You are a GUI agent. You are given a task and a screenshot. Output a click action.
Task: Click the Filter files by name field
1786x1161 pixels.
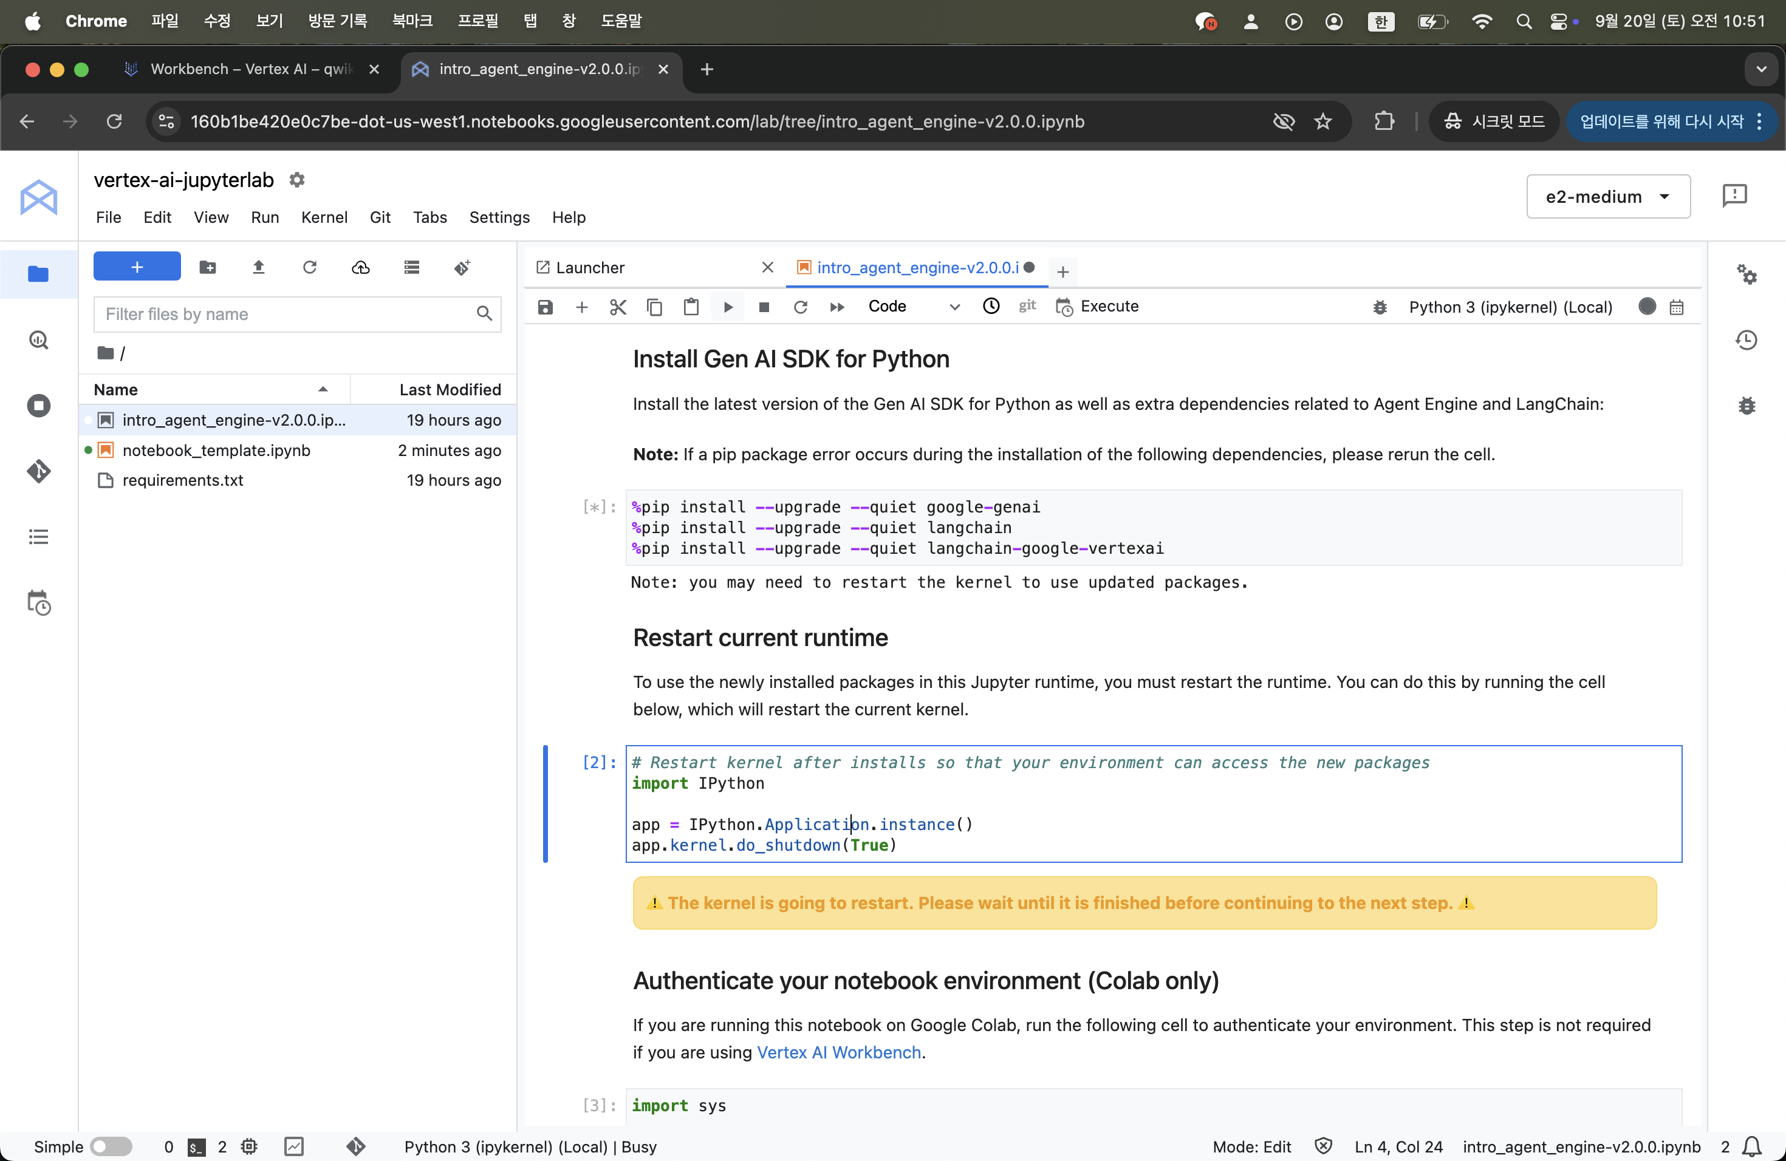coord(285,315)
